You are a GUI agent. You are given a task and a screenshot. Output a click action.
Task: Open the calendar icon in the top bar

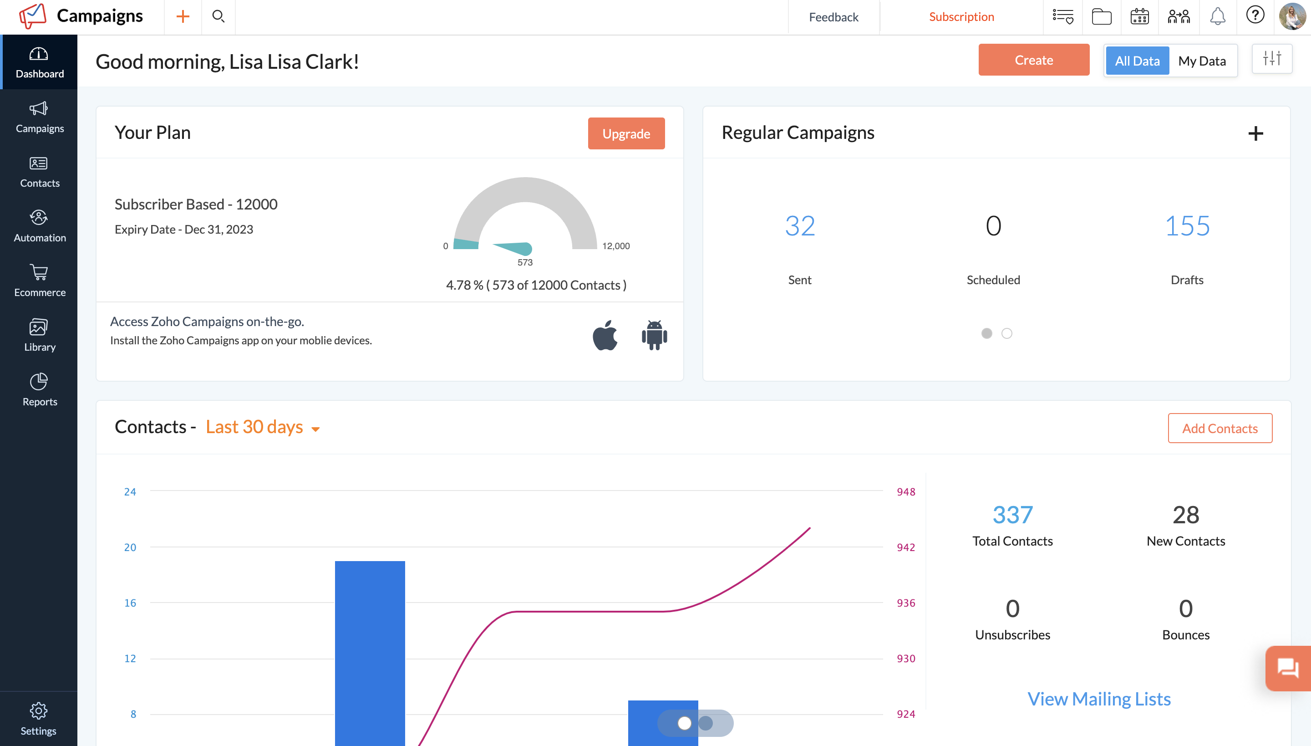coord(1139,16)
